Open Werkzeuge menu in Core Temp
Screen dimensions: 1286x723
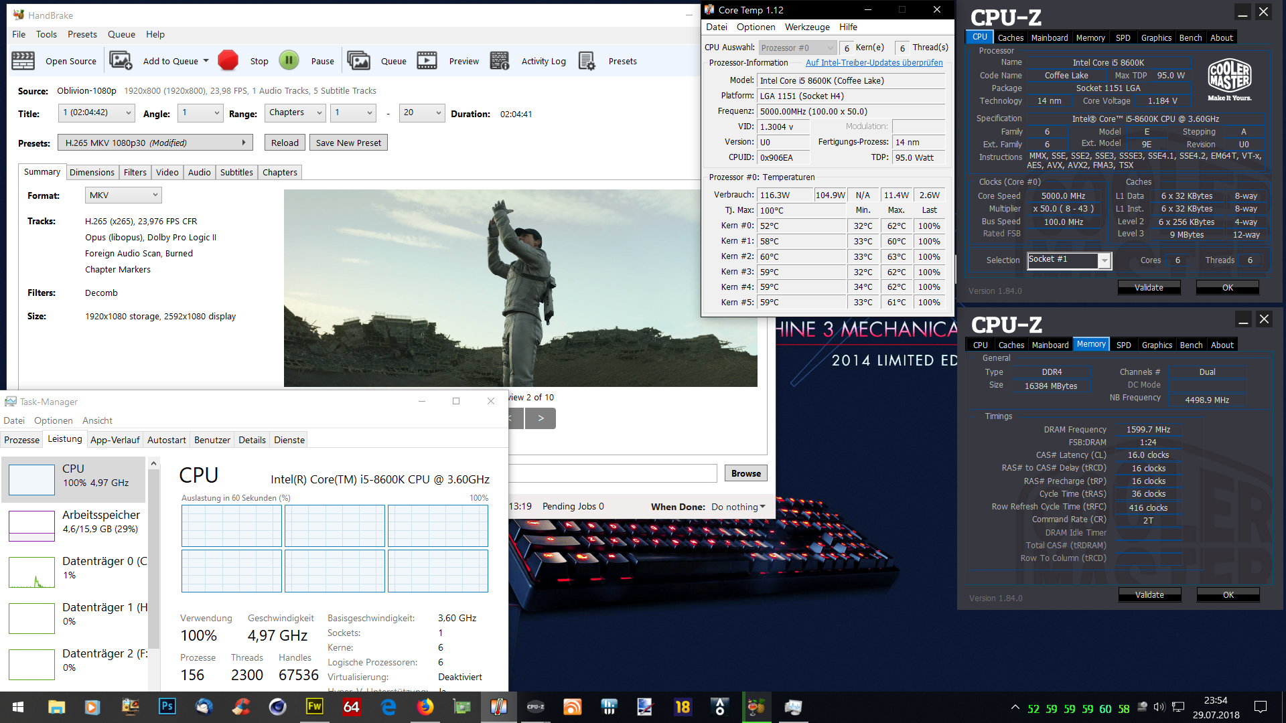[x=806, y=27]
